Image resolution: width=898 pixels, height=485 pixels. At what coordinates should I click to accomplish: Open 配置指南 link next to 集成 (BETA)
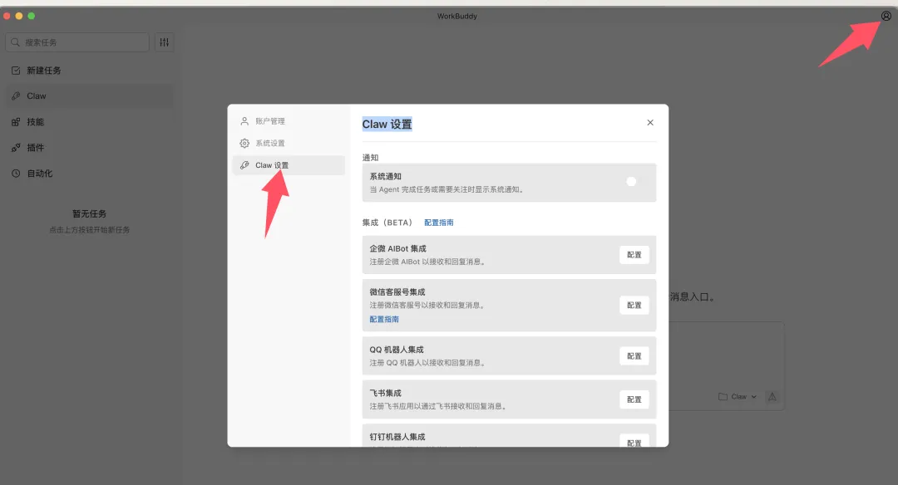point(439,223)
